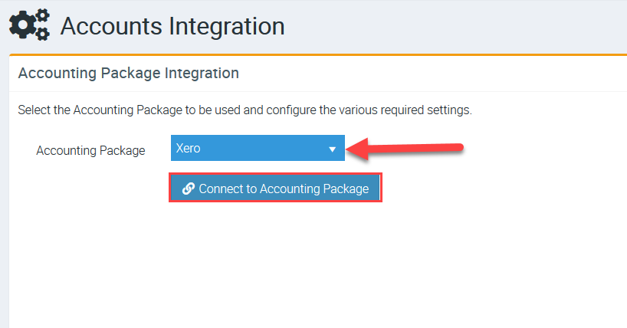The height and width of the screenshot is (328, 627).
Task: Click the chain link icon on Connect button
Action: (188, 189)
